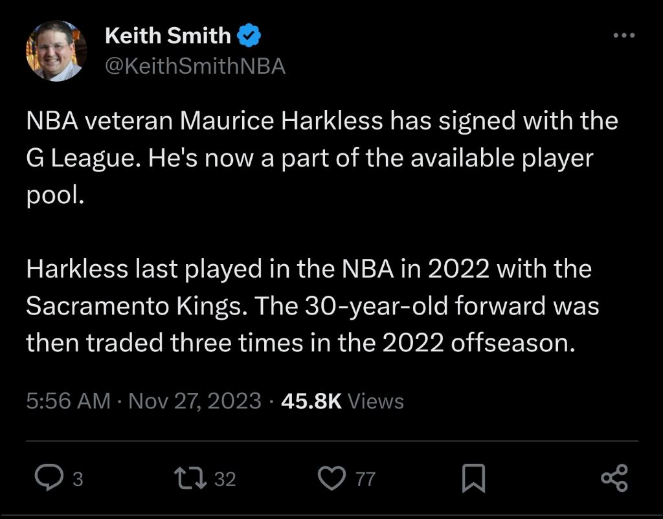Click the repost count of 32
The width and height of the screenshot is (663, 519).
[225, 480]
